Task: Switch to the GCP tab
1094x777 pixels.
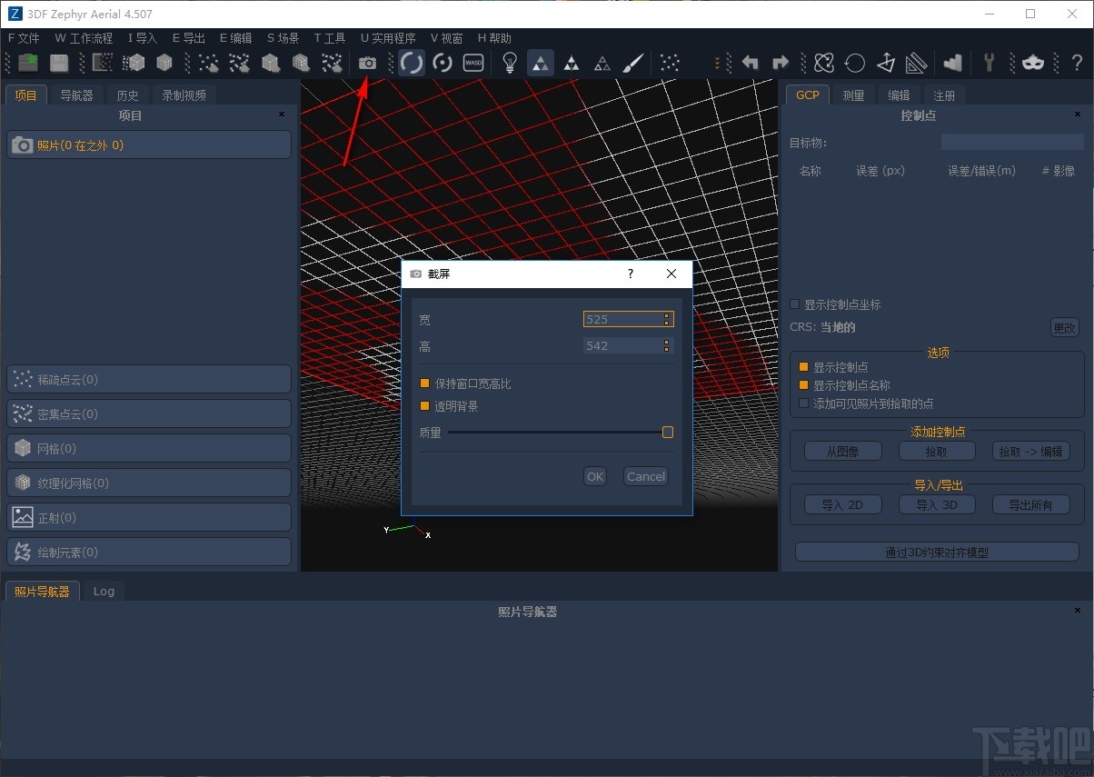Action: (x=807, y=94)
